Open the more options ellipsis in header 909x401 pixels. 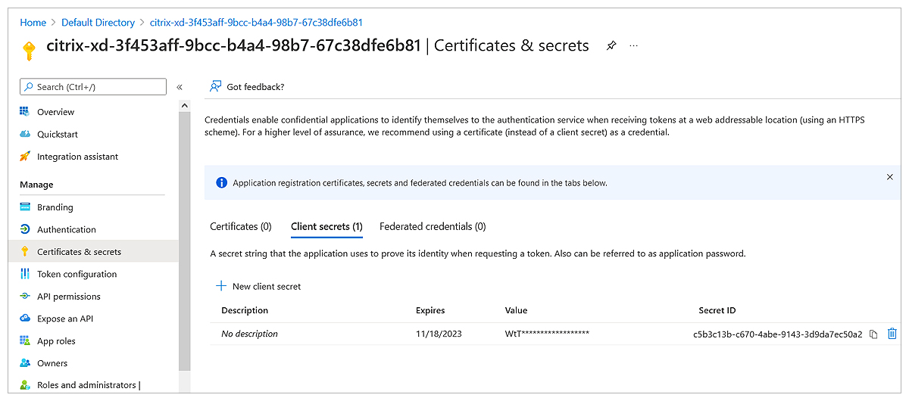(634, 45)
